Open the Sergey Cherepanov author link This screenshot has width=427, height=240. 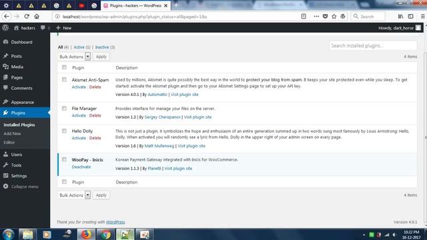163,117
